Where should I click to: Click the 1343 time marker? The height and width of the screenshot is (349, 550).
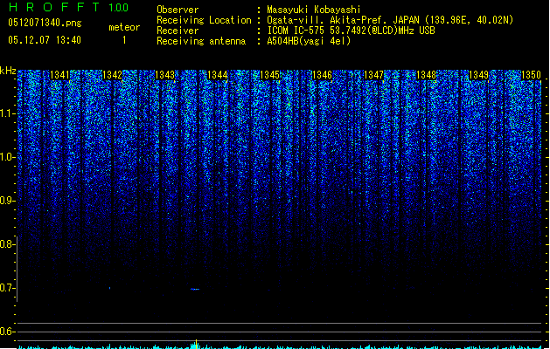tap(164, 75)
